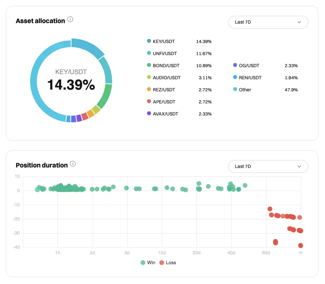Viewport: 325px width, 284px height.
Task: Click AVAX/USDT purple legend dot
Action: pyautogui.click(x=149, y=113)
